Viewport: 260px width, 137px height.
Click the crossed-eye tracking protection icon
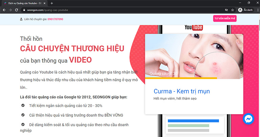226,10
